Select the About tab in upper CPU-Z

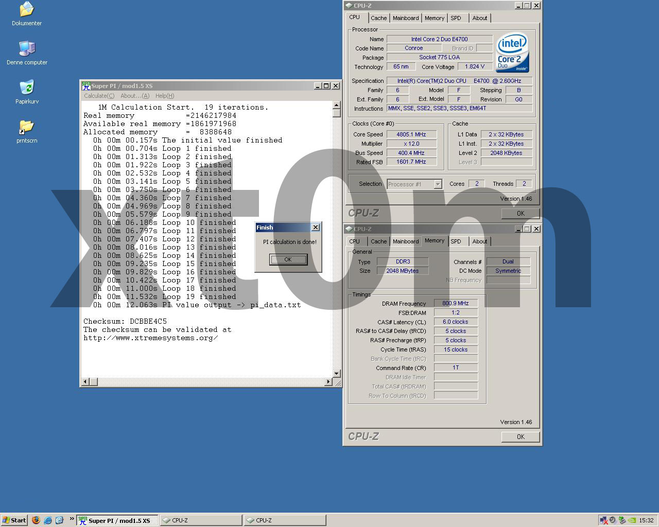(480, 18)
